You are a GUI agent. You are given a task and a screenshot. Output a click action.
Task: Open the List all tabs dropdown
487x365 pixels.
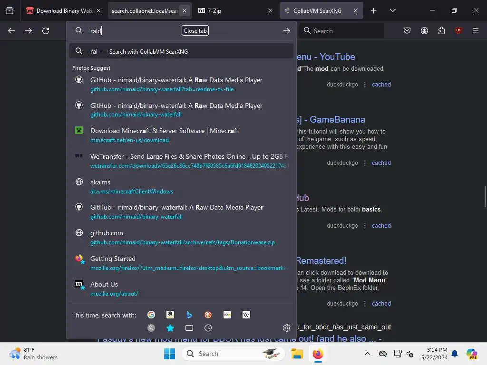coord(392,10)
